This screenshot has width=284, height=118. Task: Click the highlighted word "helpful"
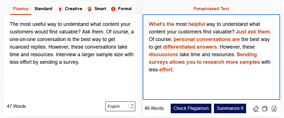point(196,24)
